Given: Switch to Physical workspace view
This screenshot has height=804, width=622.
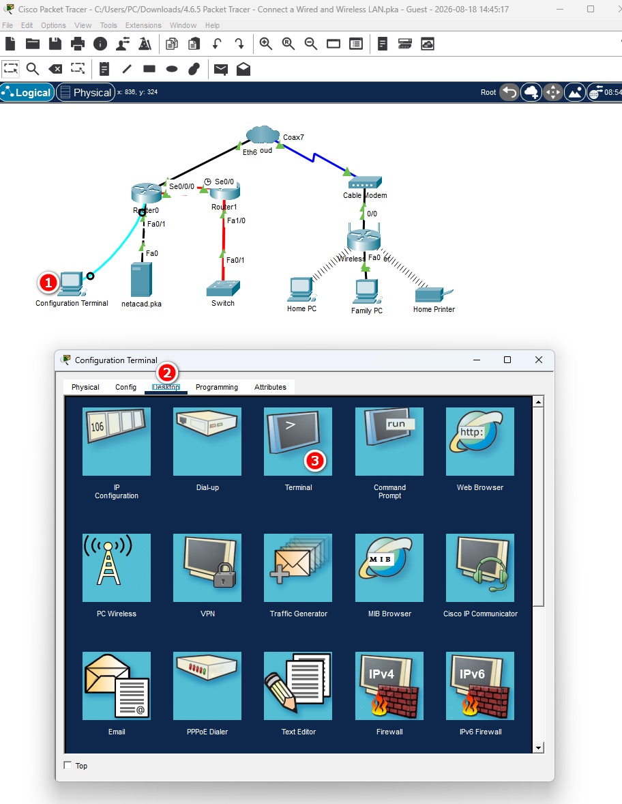Looking at the screenshot, I should click(85, 92).
